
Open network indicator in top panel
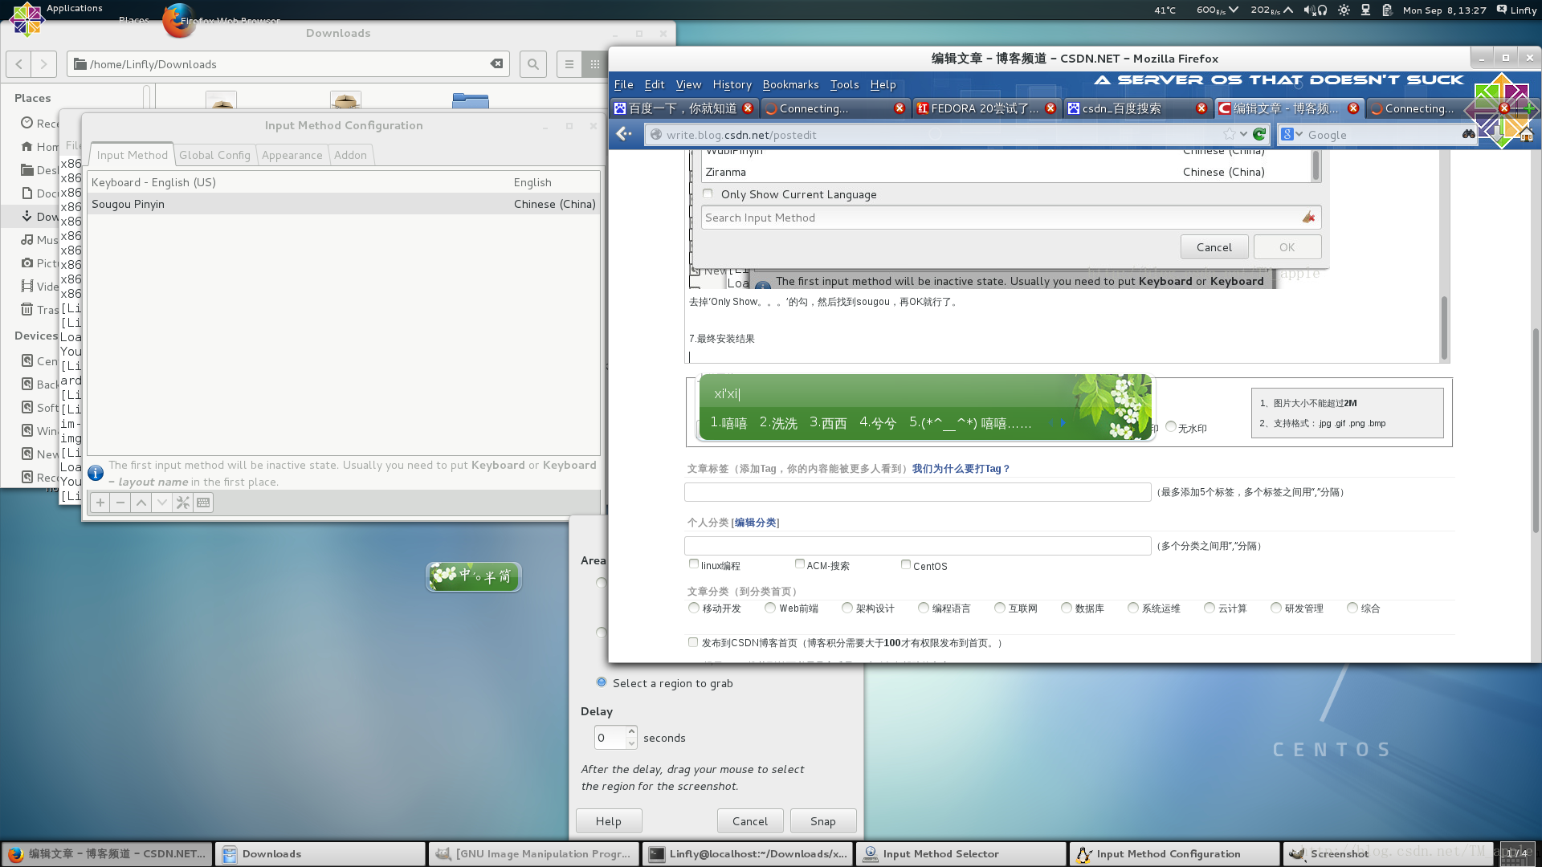click(1365, 10)
